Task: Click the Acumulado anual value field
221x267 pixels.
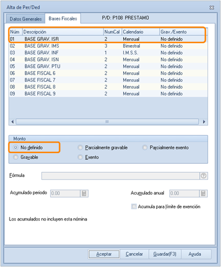Action: click(x=184, y=194)
